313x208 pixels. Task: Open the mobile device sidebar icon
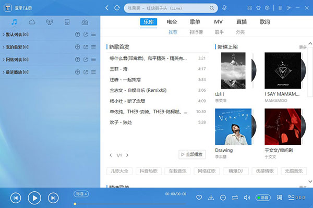(67, 22)
